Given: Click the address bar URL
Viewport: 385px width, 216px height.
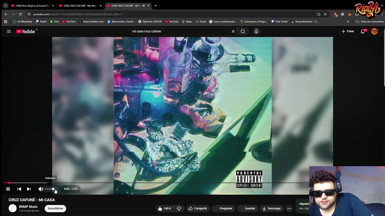Looking at the screenshot, I should click(78, 14).
